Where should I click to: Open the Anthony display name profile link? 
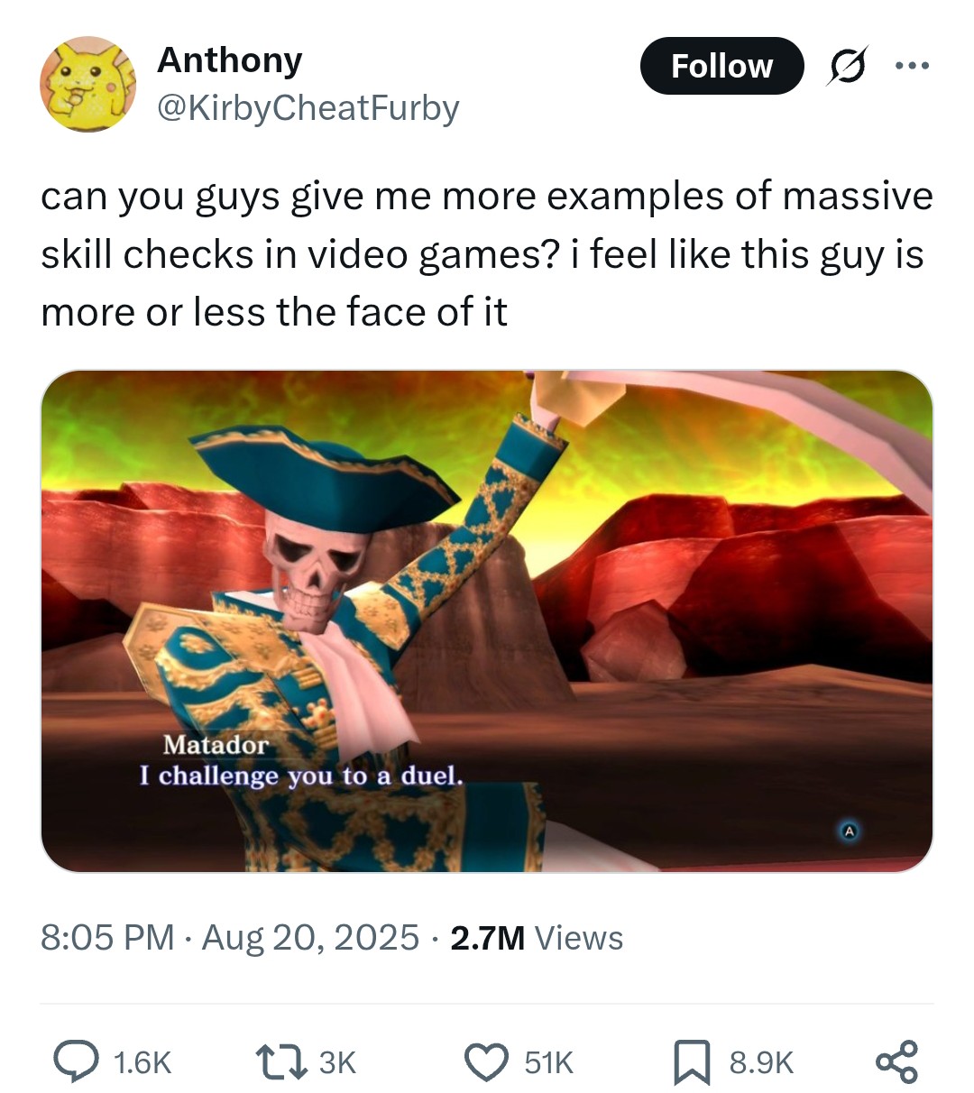229,60
